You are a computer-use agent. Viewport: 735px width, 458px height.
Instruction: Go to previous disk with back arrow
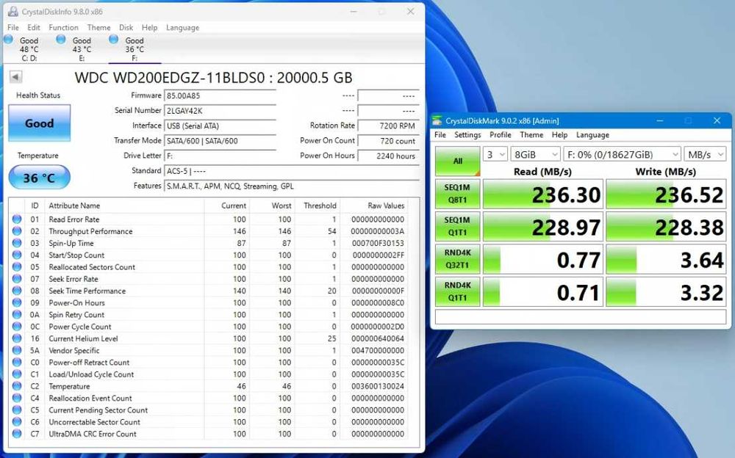(x=15, y=77)
